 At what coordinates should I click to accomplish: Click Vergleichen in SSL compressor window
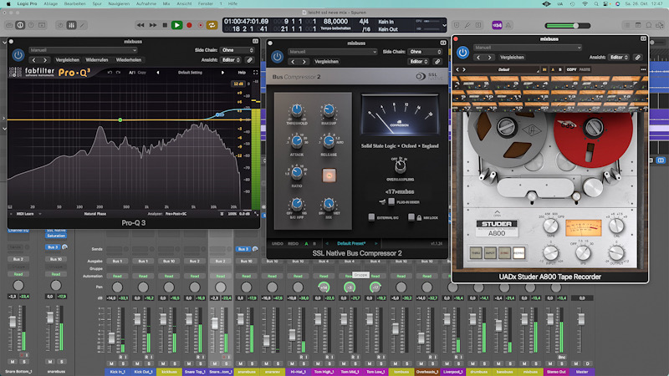(326, 62)
